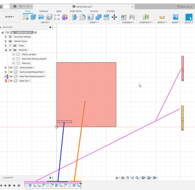Screen dimensions: 195x190
Task: Select the Rectangular Pattern tool
Action: pos(57,17)
